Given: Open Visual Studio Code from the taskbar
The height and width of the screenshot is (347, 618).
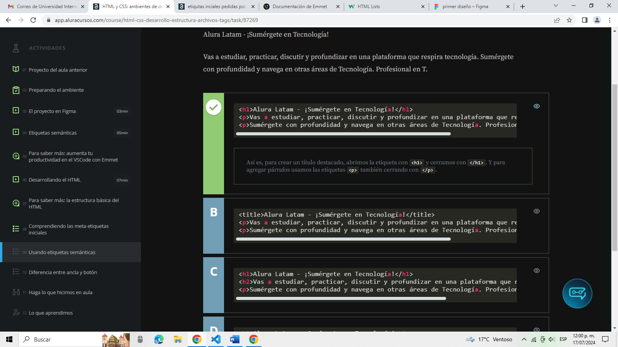Looking at the screenshot, I should point(216,339).
